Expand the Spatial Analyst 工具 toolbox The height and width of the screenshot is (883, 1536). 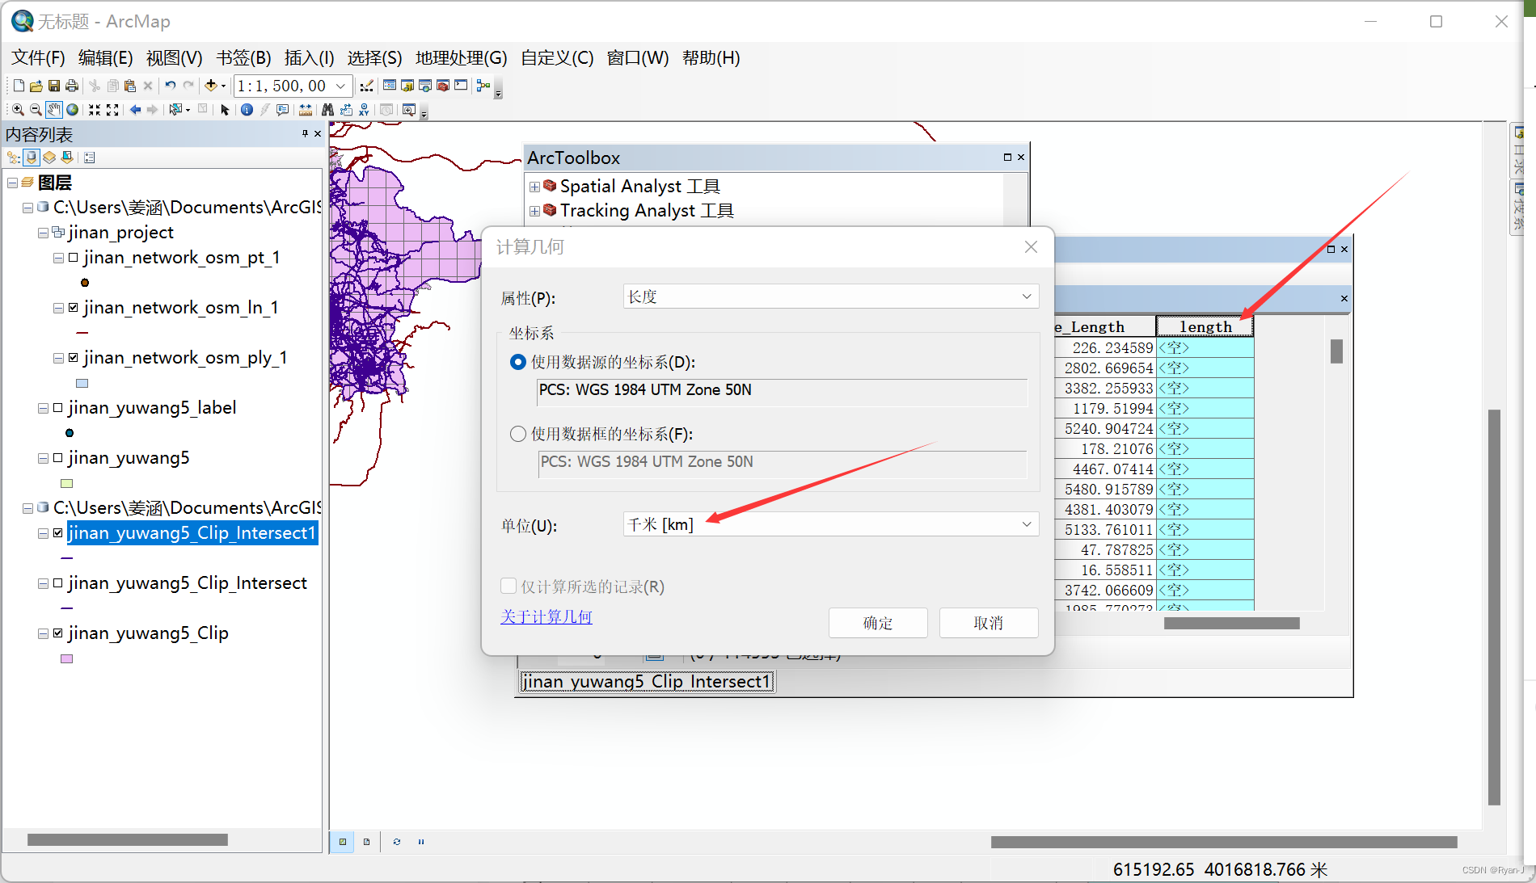(534, 187)
